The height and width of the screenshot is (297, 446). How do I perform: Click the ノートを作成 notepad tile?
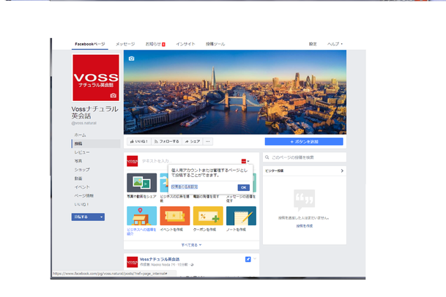click(241, 216)
